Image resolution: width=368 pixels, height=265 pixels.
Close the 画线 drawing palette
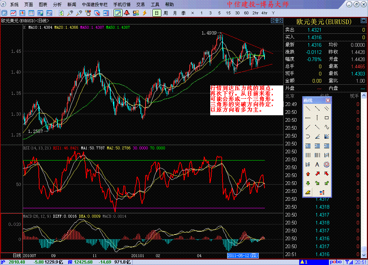328,100
